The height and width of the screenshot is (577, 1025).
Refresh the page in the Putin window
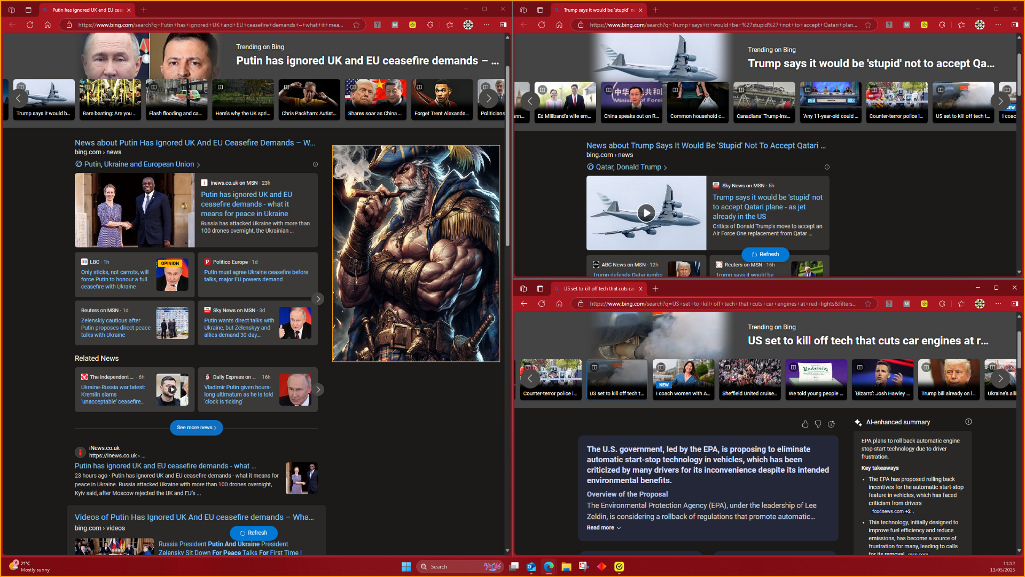30,25
